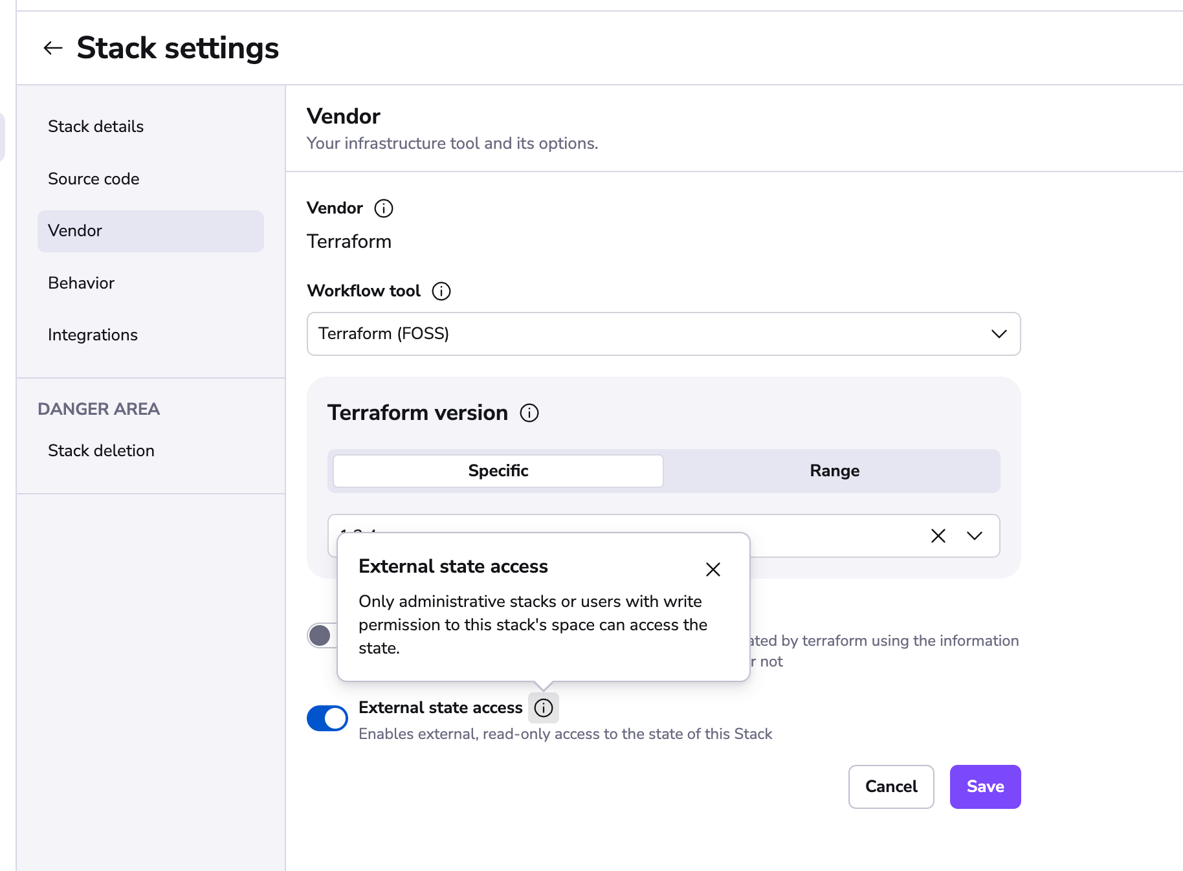Click the Terraform version info icon

(x=529, y=413)
